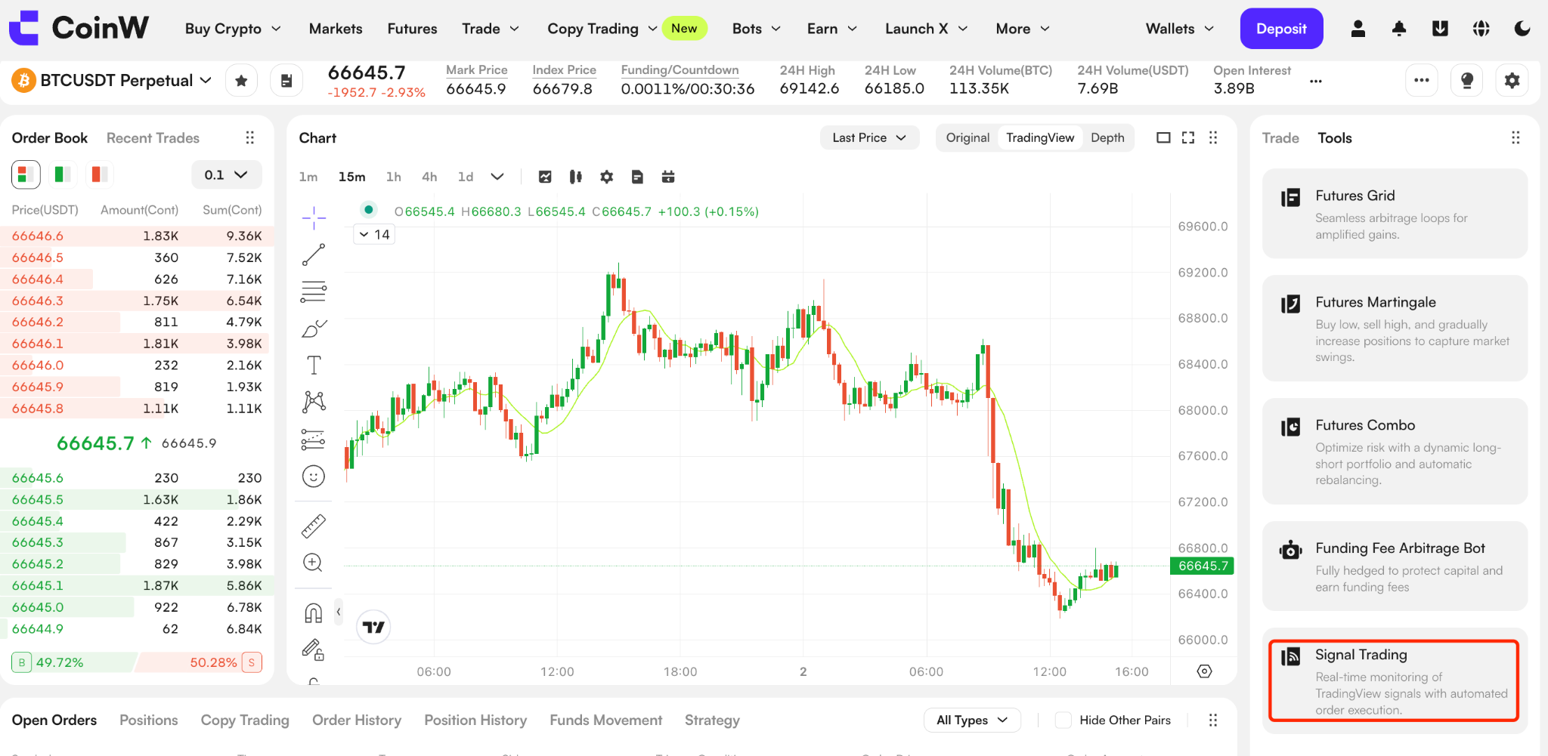Pick the ruler measure tool
Image resolution: width=1548 pixels, height=756 pixels.
pos(314,526)
